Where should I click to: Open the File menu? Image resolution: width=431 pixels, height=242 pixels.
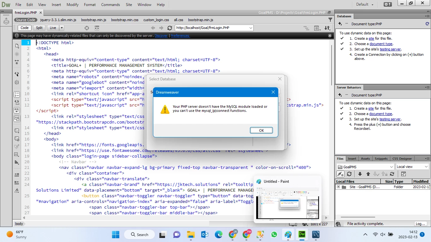click(x=18, y=5)
